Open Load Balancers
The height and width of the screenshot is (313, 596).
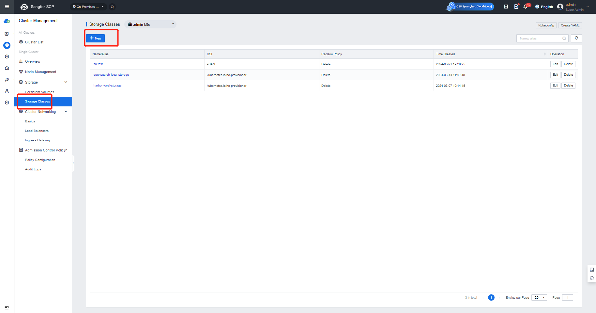click(x=37, y=131)
